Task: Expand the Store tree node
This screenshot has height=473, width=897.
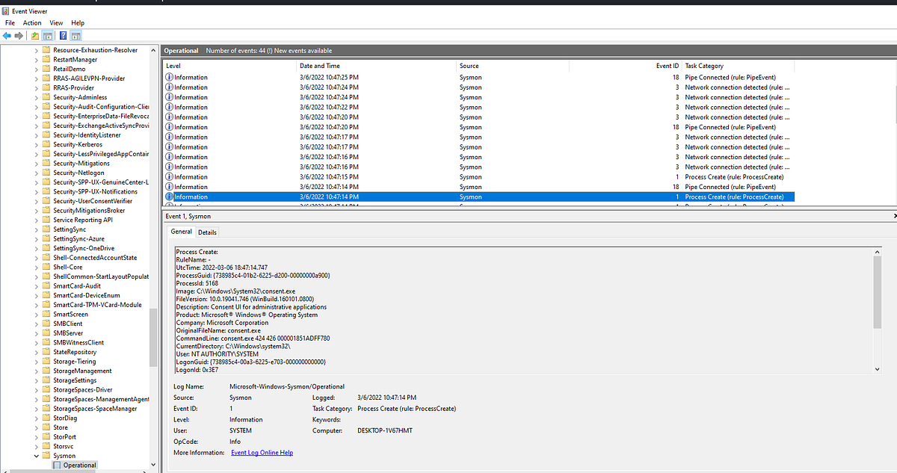Action: point(36,427)
